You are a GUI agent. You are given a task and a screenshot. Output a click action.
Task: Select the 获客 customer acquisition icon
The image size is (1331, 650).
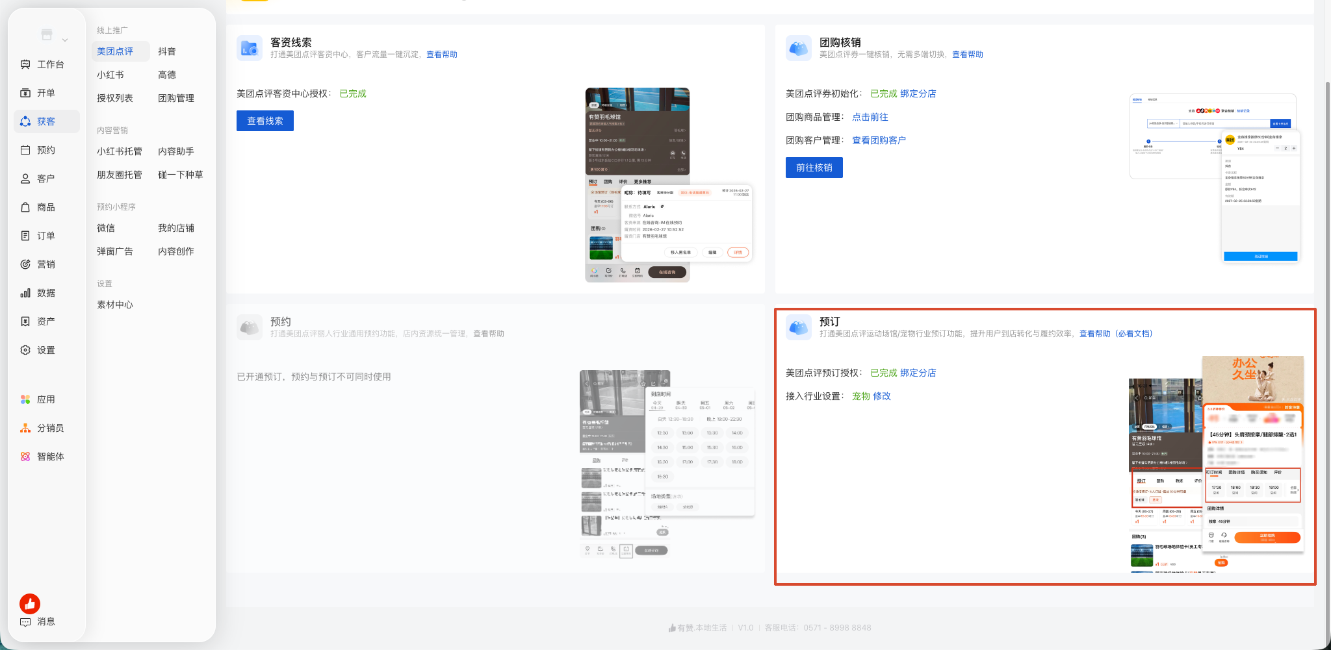25,121
